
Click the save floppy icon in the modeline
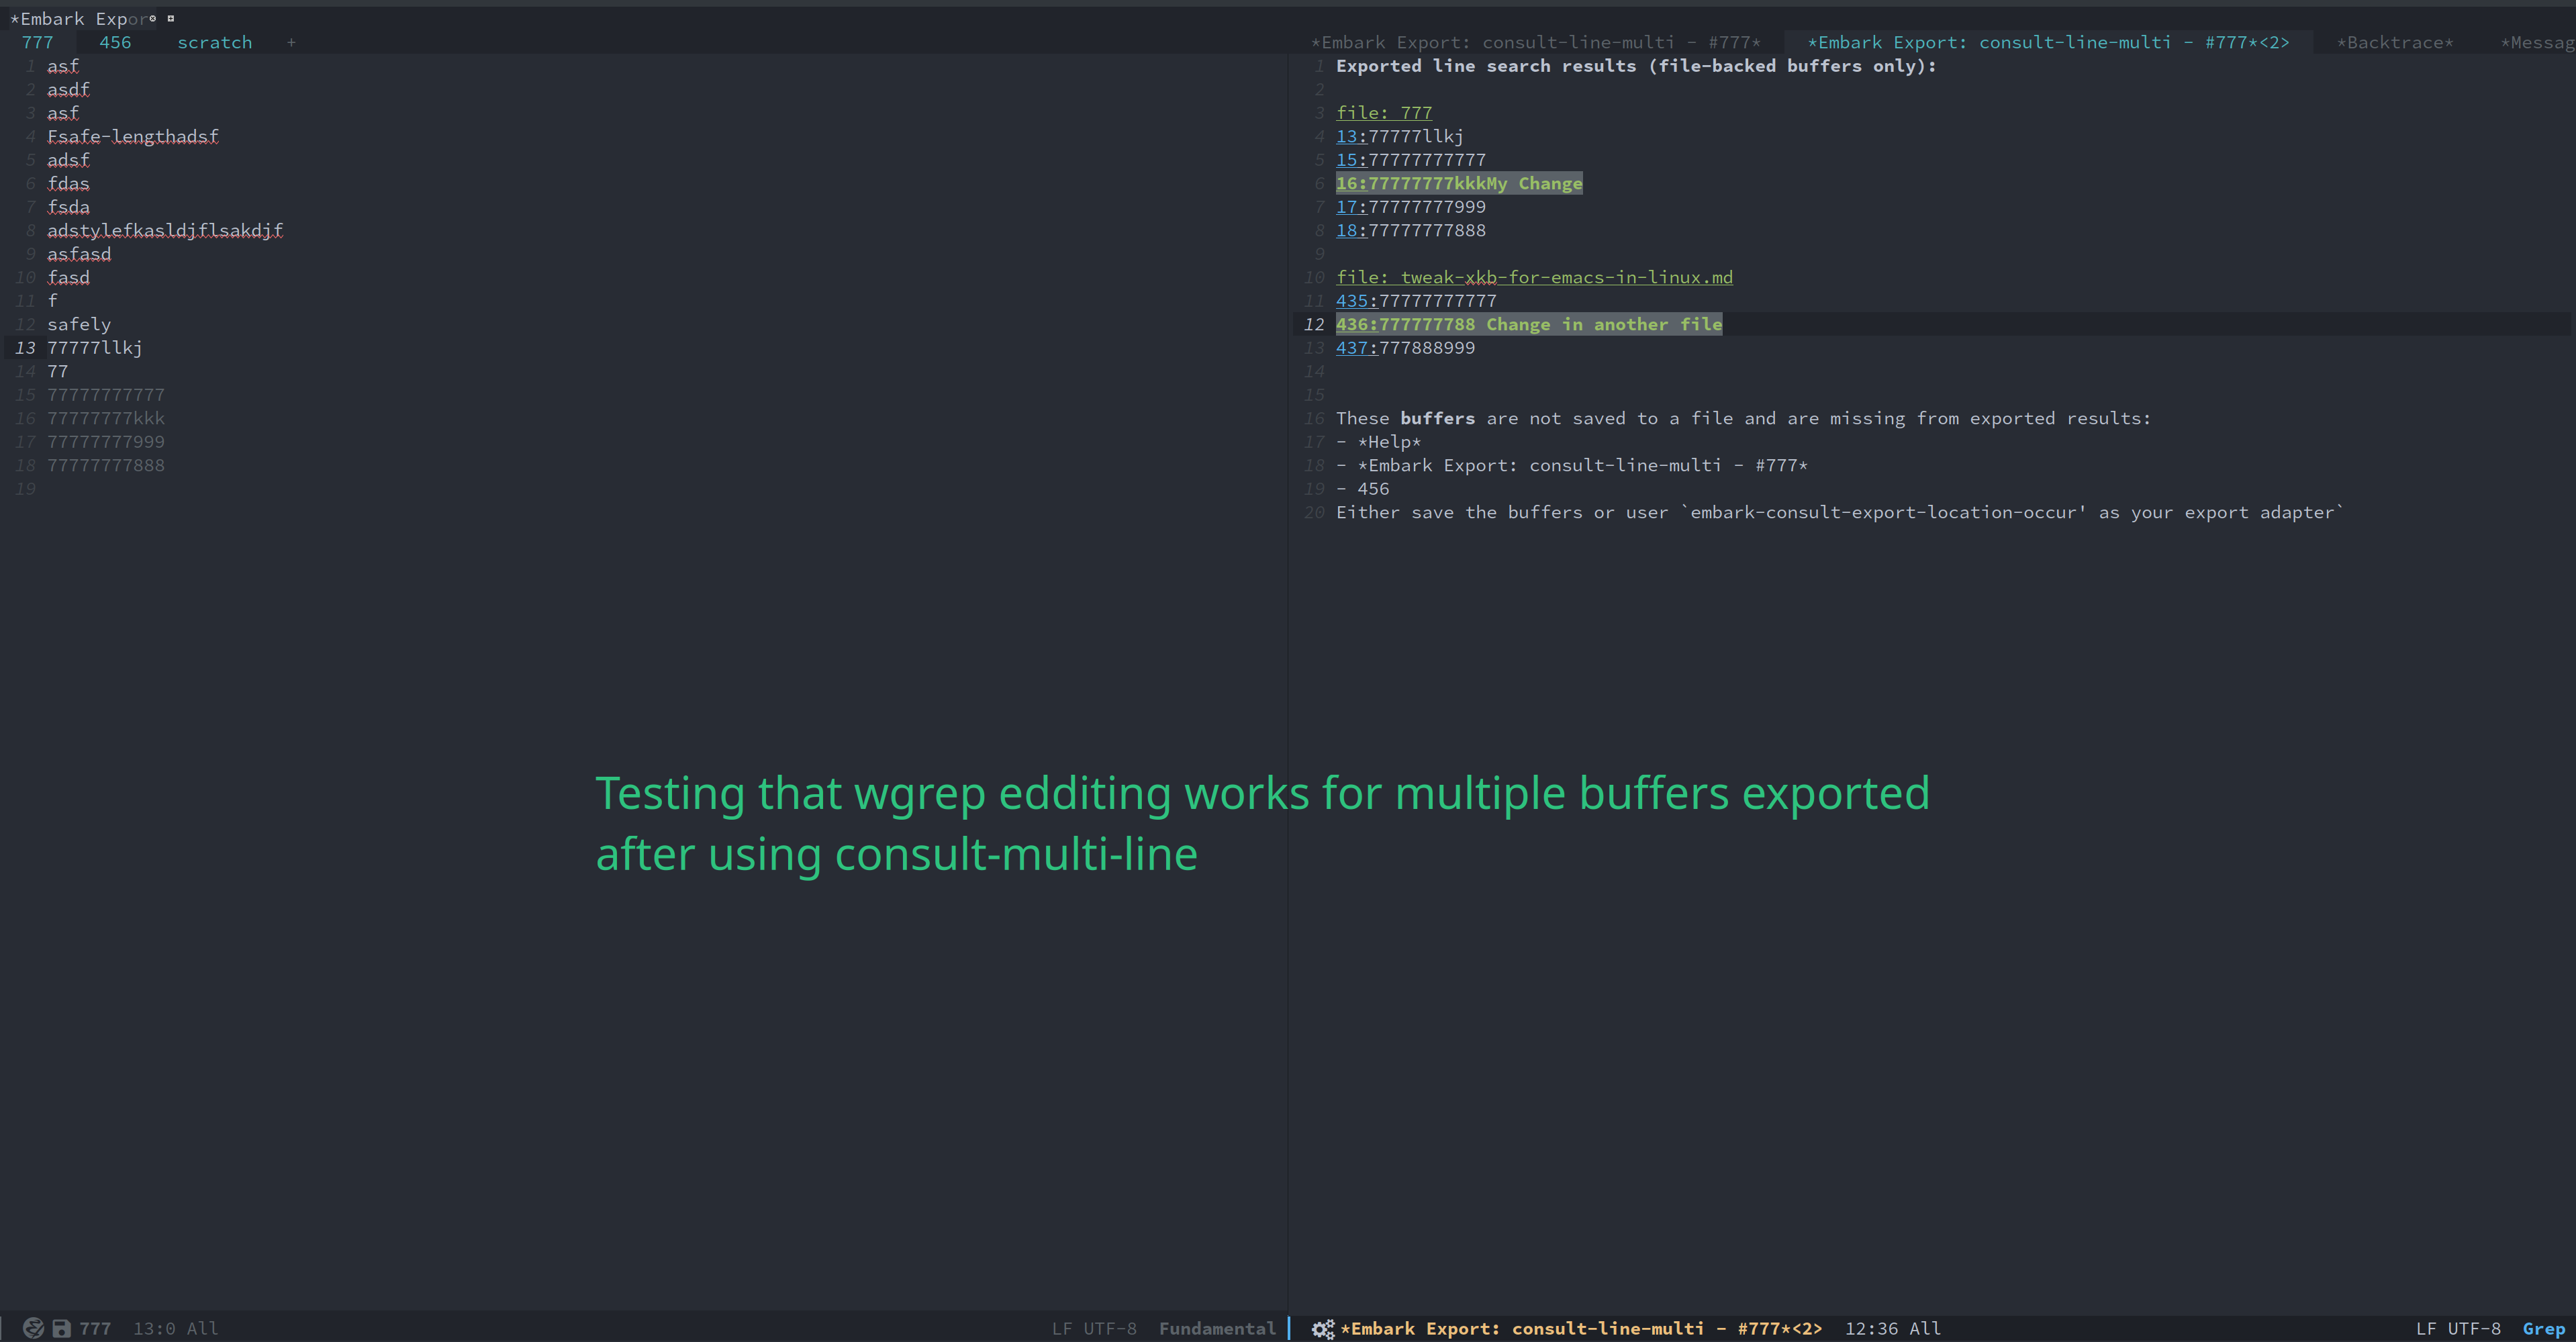click(x=61, y=1328)
